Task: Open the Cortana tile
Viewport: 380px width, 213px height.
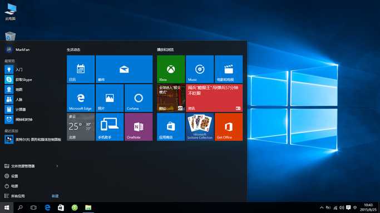Action: pos(139,98)
